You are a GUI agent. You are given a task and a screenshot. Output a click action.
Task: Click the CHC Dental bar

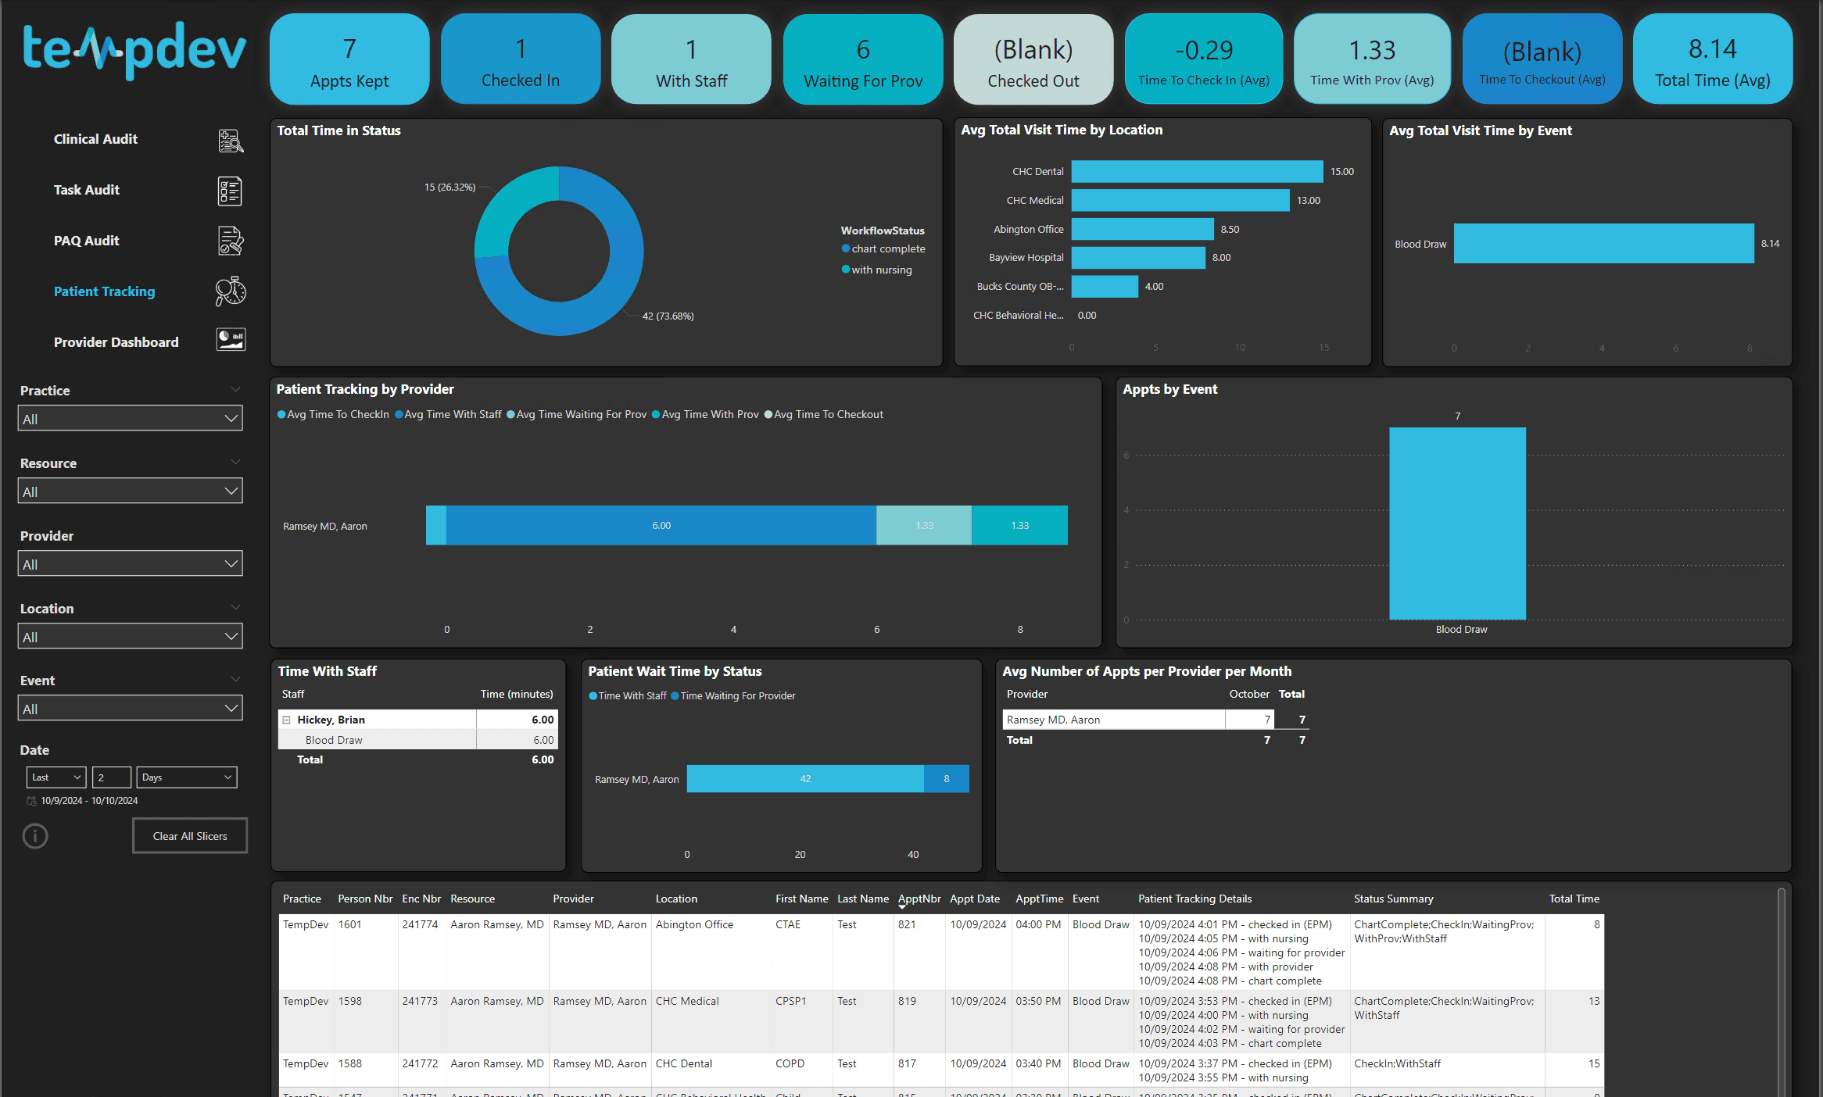(x=1197, y=172)
